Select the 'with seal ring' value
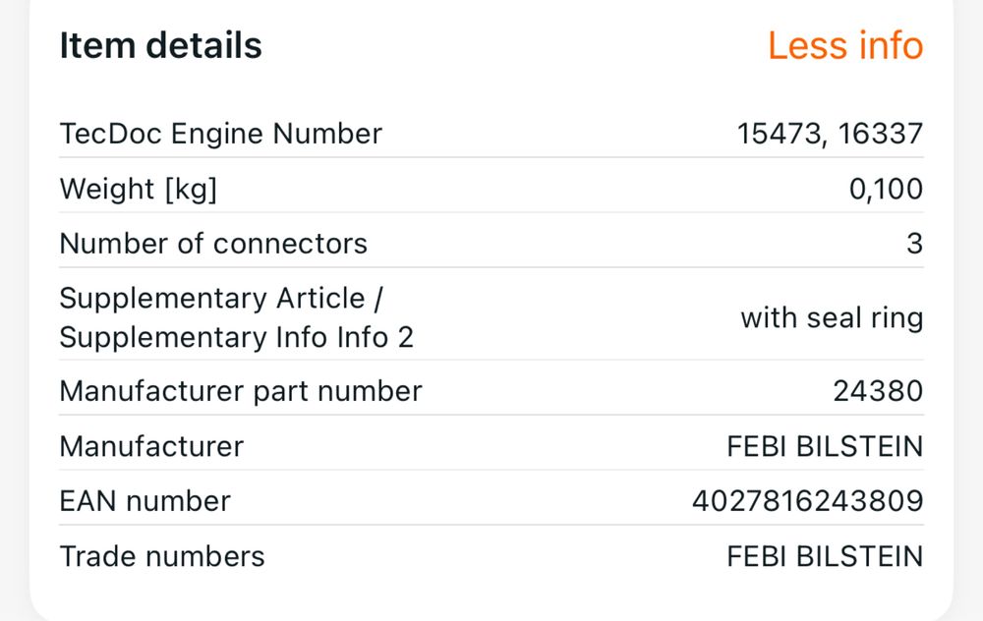This screenshot has height=621, width=983. 832,318
